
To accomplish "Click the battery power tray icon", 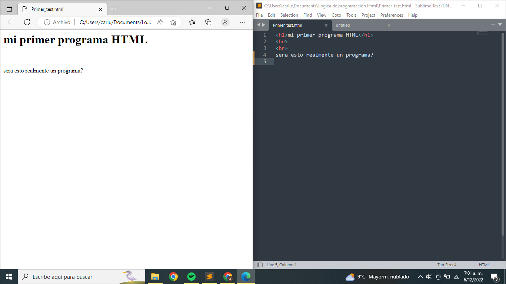I will click(447, 277).
